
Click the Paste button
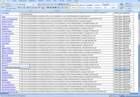[3, 6]
